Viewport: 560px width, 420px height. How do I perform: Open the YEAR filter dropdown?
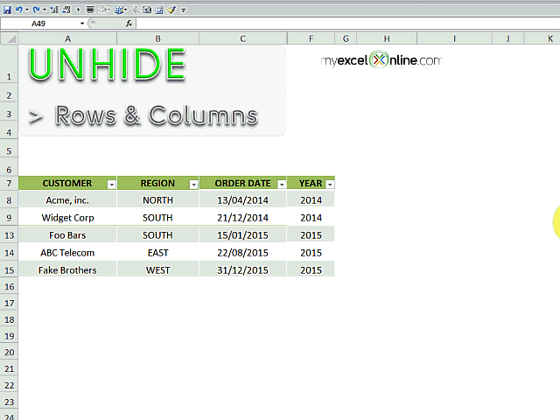[330, 185]
